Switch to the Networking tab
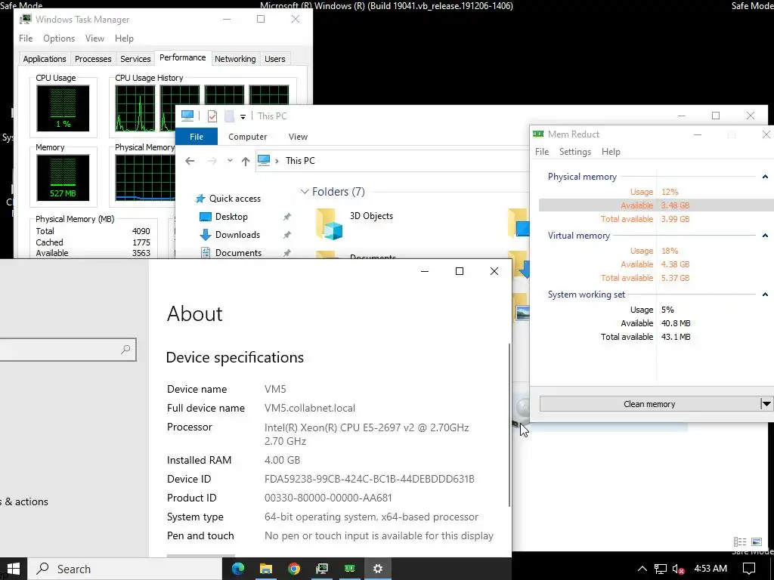Image resolution: width=774 pixels, height=580 pixels. 235,59
